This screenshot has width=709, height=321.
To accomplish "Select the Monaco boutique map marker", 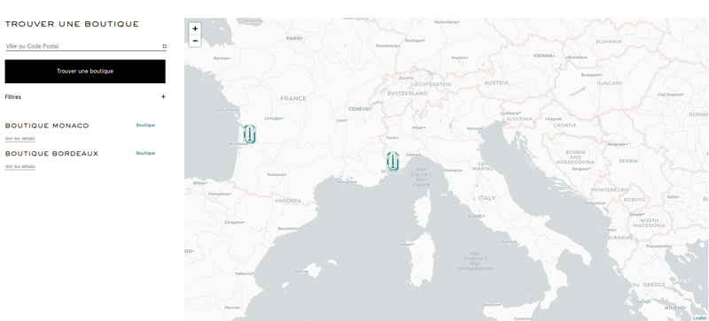I will (393, 161).
